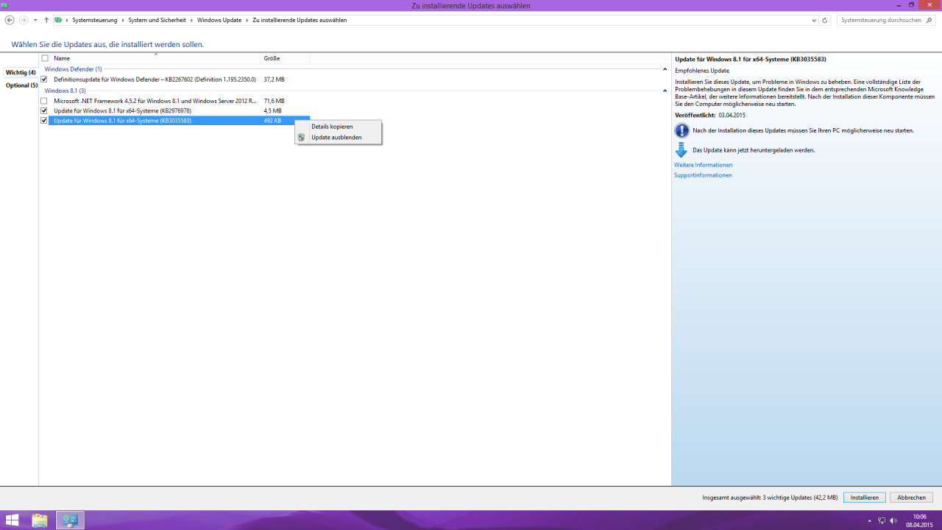This screenshot has width=942, height=530.
Task: Refresh the address bar view
Action: click(x=824, y=20)
